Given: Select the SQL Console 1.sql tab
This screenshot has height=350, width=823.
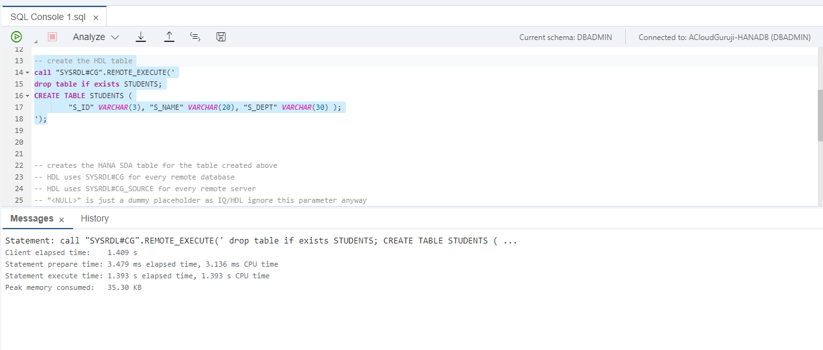Looking at the screenshot, I should pyautogui.click(x=47, y=17).
